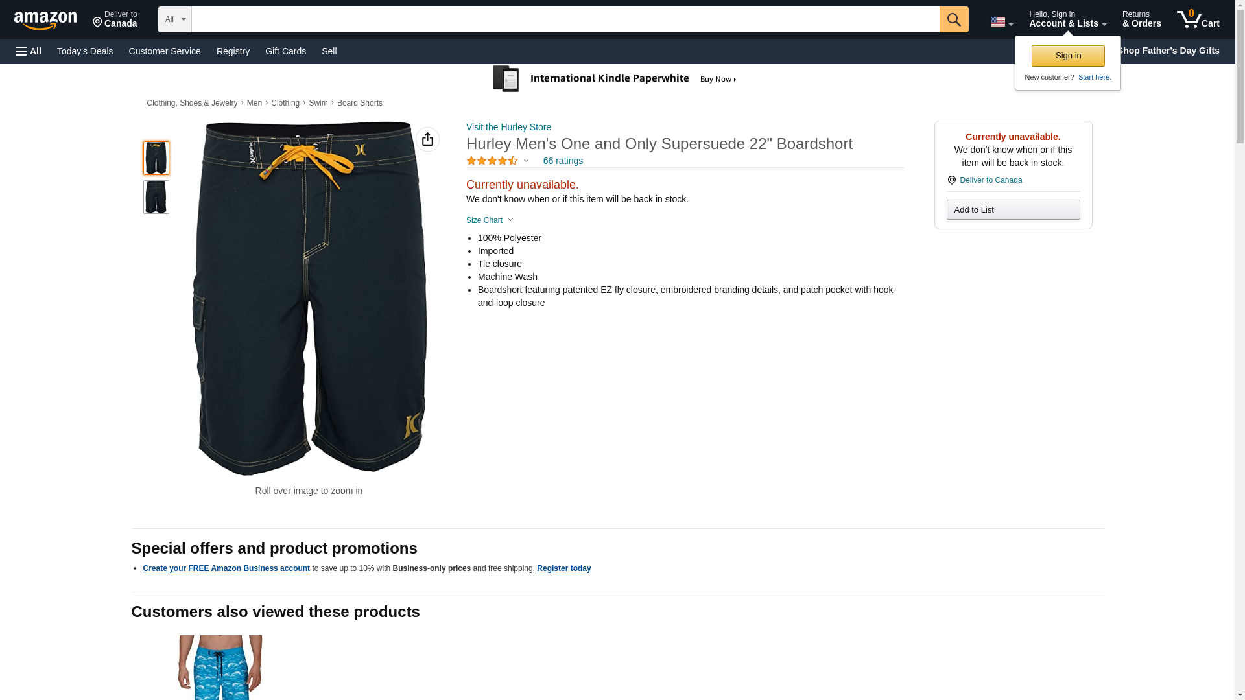Image resolution: width=1245 pixels, height=700 pixels.
Task: Open the Board Shorts breadcrumb
Action: (x=359, y=103)
